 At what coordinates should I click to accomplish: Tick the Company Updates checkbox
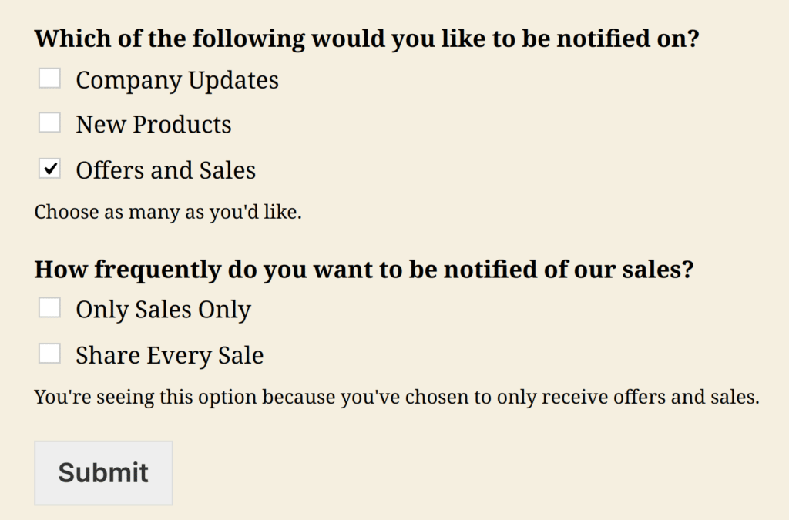click(x=50, y=79)
